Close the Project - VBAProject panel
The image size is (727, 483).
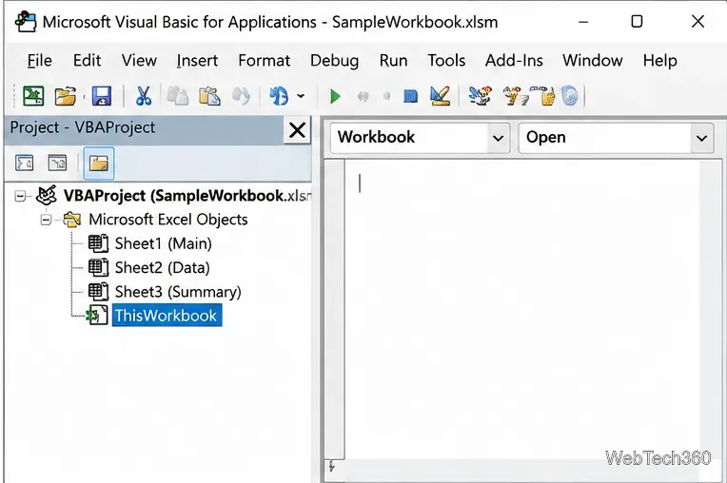click(x=297, y=130)
